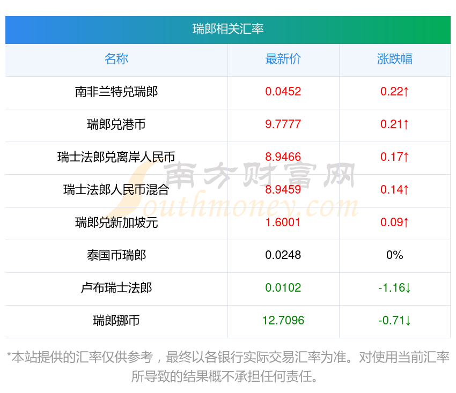Select price 0.0452
Viewport: 456px width, 393px height.
[283, 92]
